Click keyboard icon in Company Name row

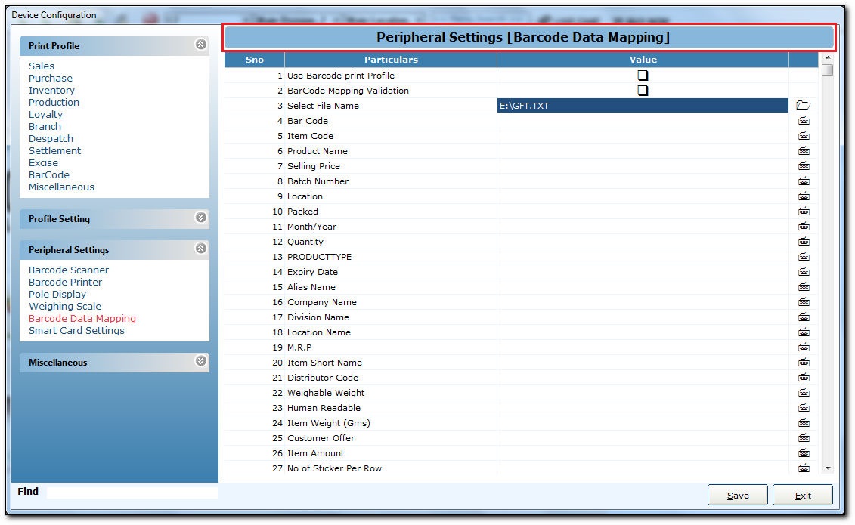coord(804,301)
